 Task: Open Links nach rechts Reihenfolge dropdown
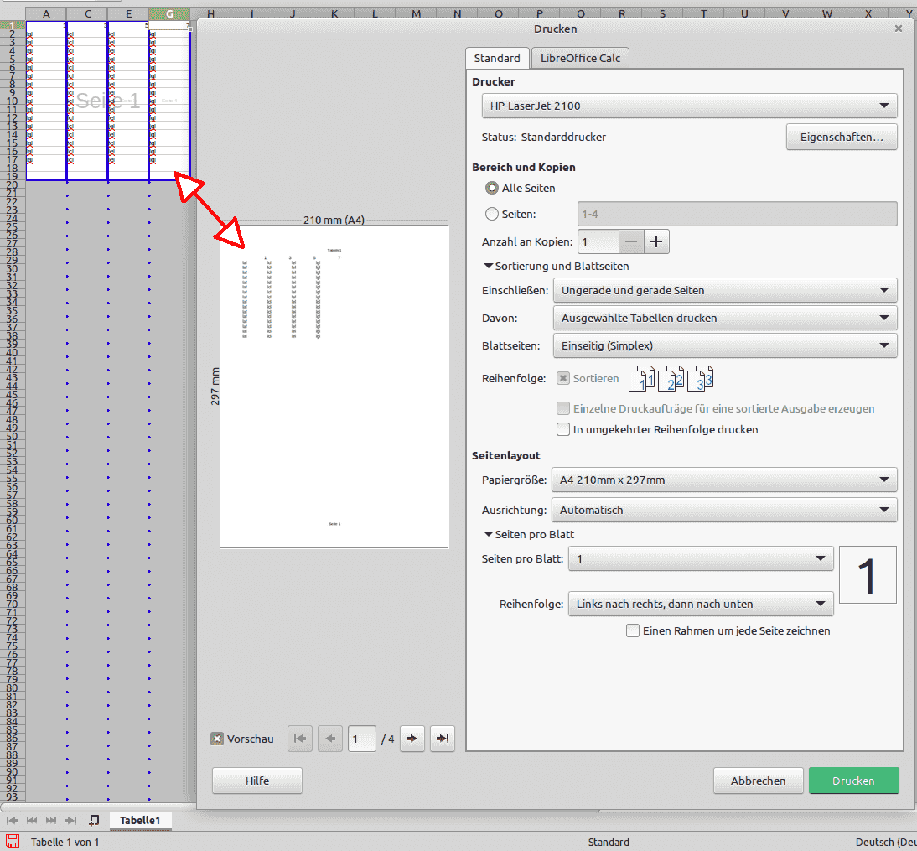coord(701,604)
